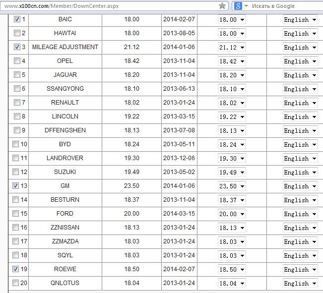Check the RENAULT row checkbox
Viewport: 323px width, 293px height.
[17, 102]
